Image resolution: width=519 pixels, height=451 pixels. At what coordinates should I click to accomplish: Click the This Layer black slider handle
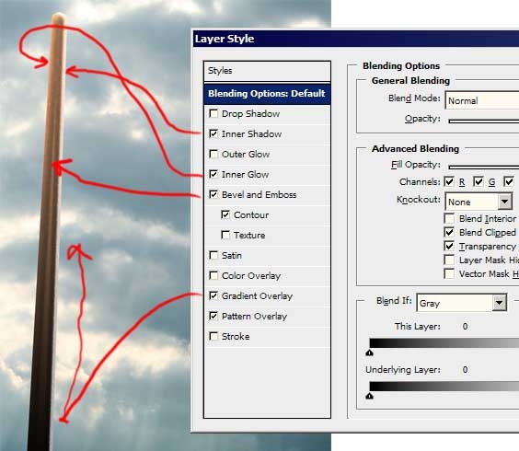[x=370, y=353]
